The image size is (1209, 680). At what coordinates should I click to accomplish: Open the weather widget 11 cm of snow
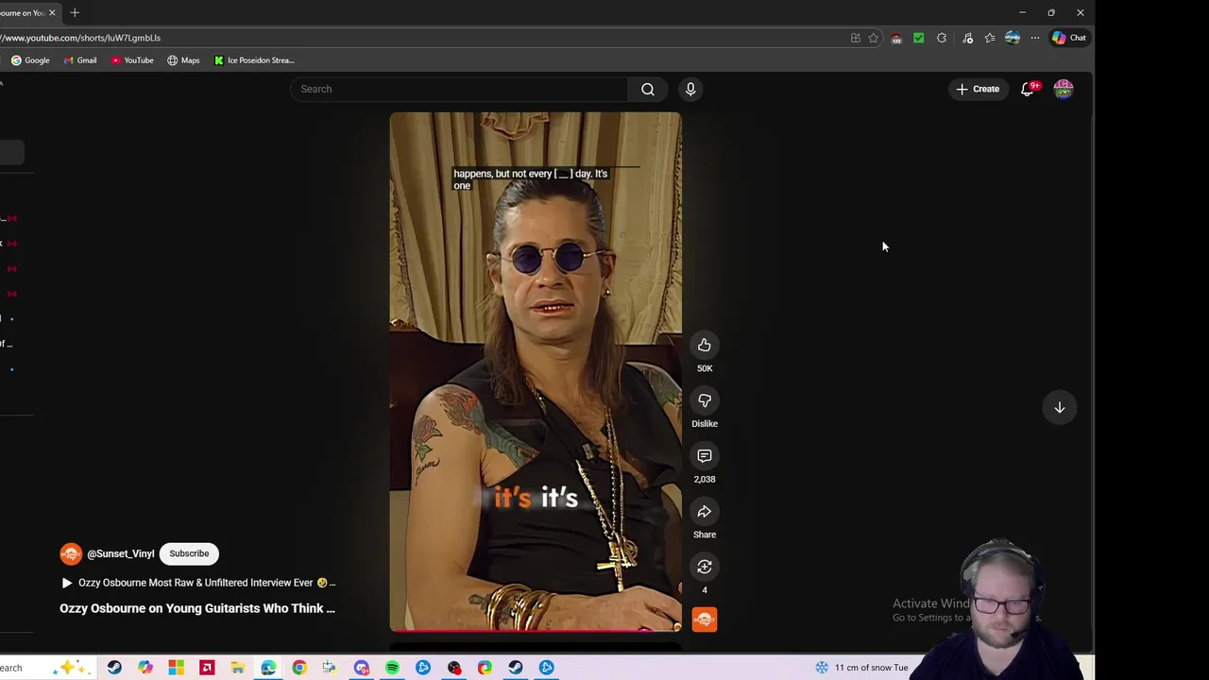coord(861,668)
